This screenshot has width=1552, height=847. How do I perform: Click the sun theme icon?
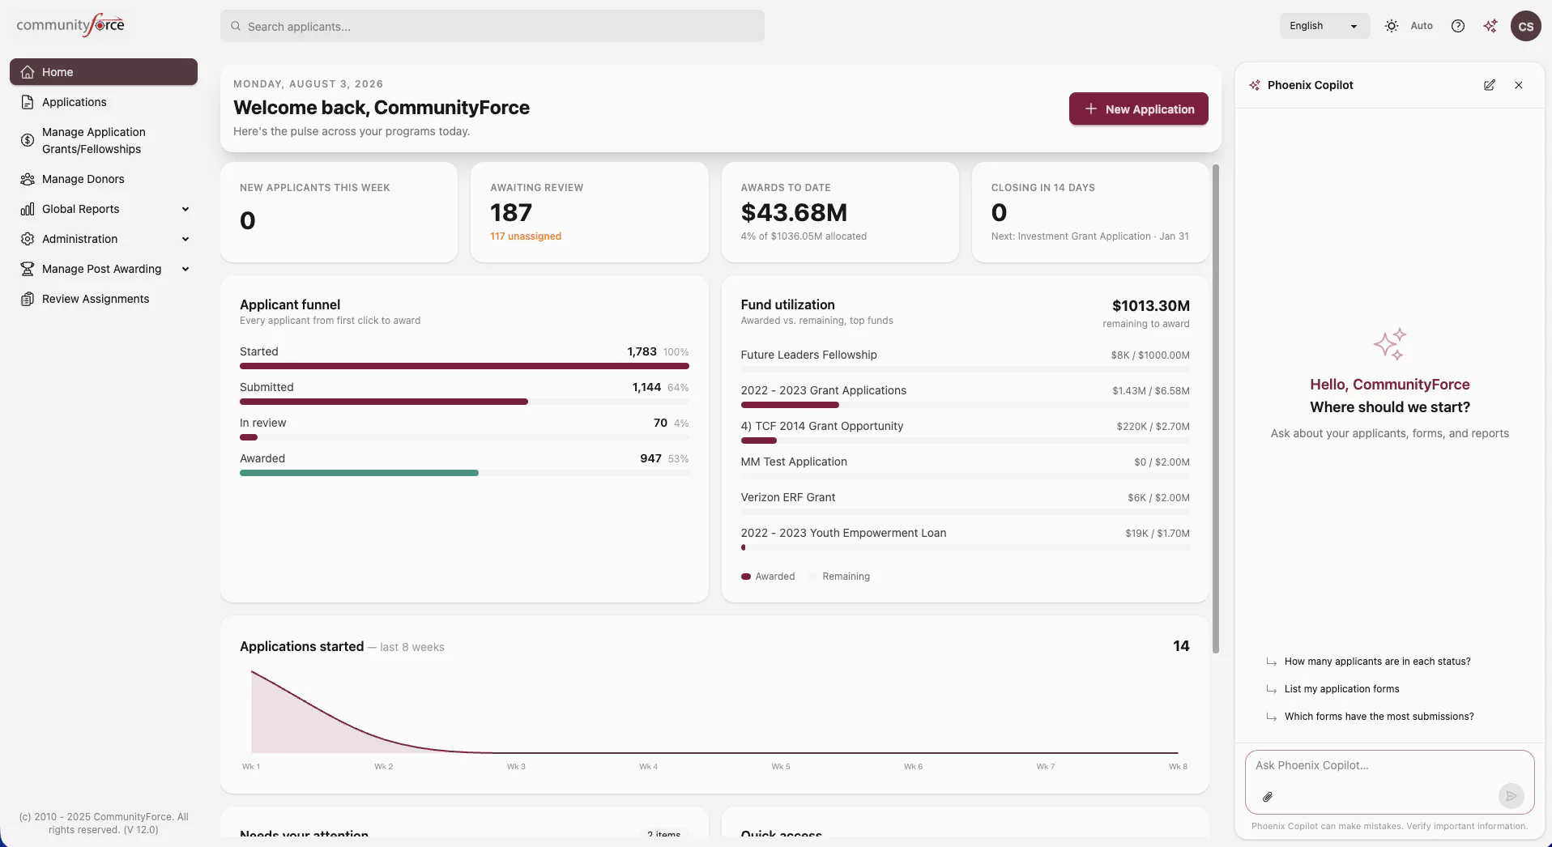click(1392, 26)
